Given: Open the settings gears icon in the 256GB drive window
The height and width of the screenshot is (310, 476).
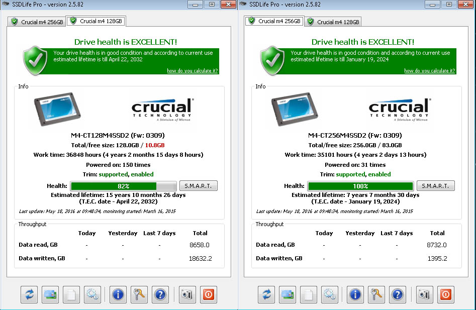Looking at the screenshot, I should [x=330, y=294].
